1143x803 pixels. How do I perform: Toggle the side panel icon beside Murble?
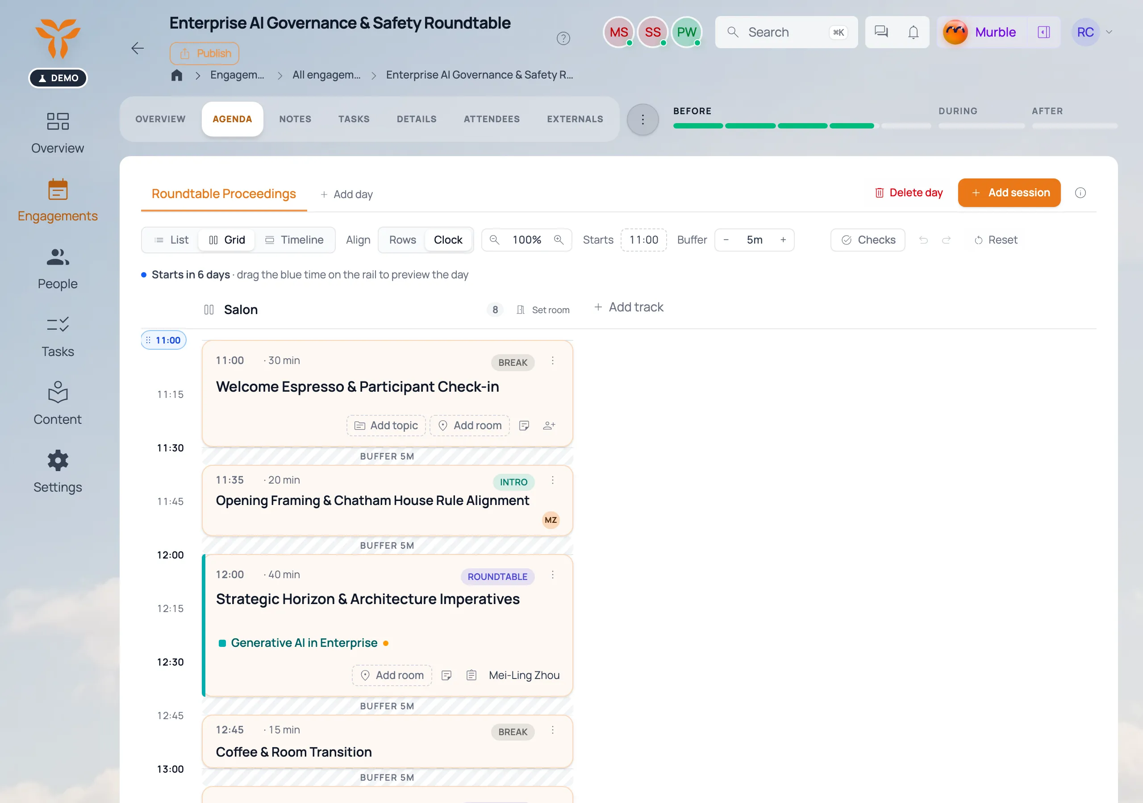1043,32
